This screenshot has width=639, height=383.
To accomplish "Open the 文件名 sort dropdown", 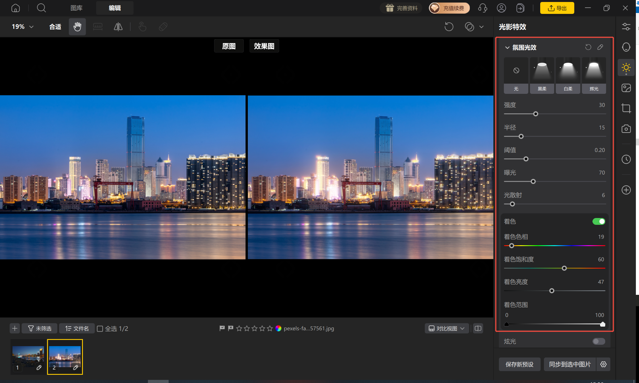I will 77,328.
